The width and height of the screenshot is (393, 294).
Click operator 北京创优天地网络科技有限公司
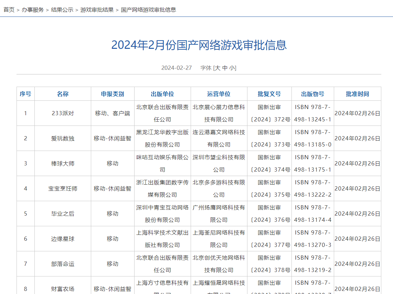click(x=219, y=264)
